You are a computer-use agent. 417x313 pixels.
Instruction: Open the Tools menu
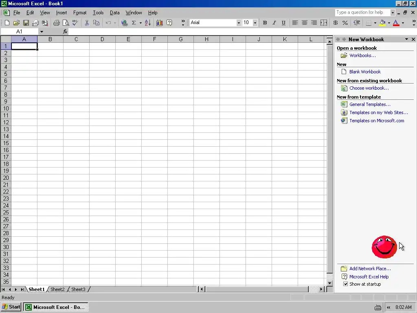click(x=98, y=13)
